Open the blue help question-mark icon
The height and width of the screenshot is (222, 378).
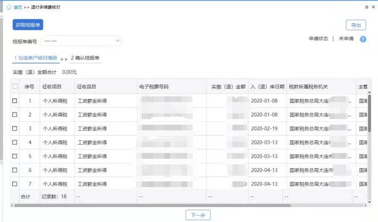pos(363,39)
